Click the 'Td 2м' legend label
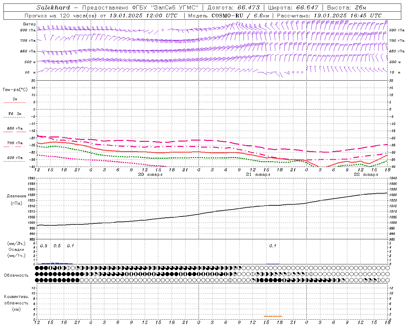This screenshot has height=325, width=406. click(x=15, y=114)
